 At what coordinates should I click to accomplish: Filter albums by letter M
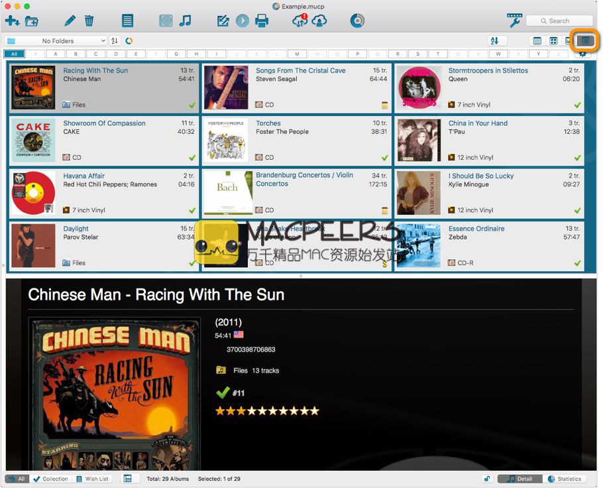coord(297,54)
